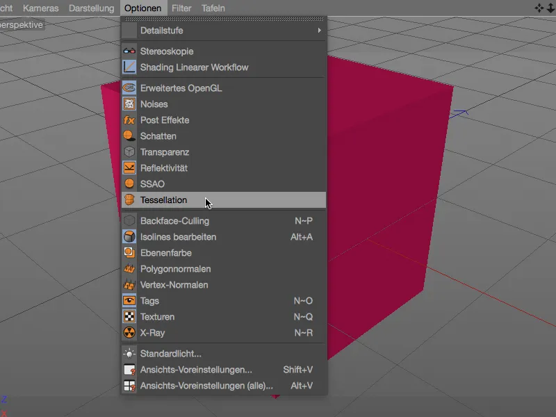Open Detailstufe submenu entry

point(223,30)
